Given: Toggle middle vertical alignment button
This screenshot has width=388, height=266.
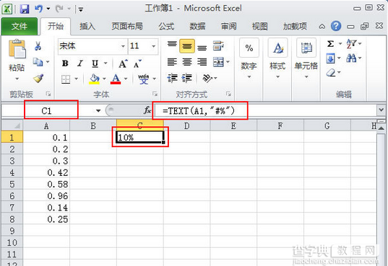Looking at the screenshot, I should 187,46.
